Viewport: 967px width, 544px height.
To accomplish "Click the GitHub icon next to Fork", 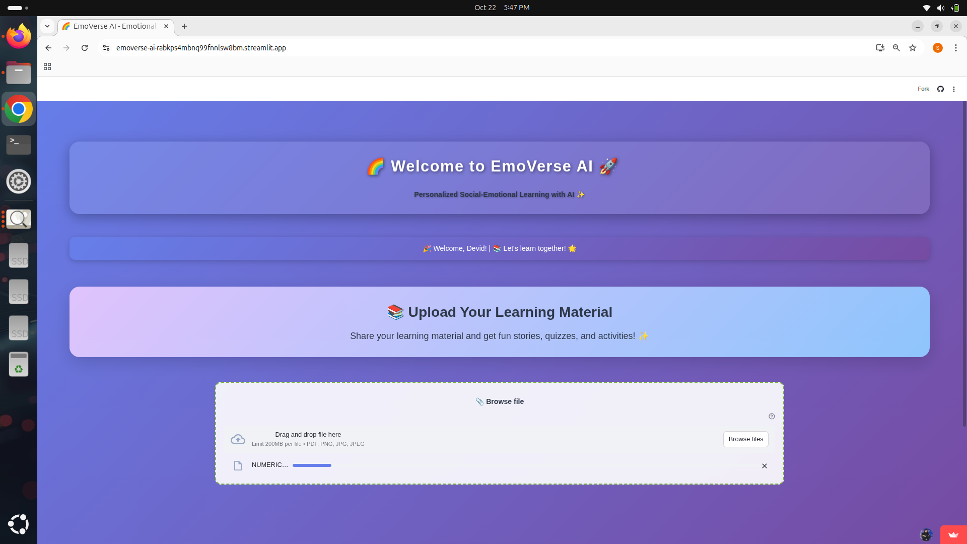I will tap(940, 89).
